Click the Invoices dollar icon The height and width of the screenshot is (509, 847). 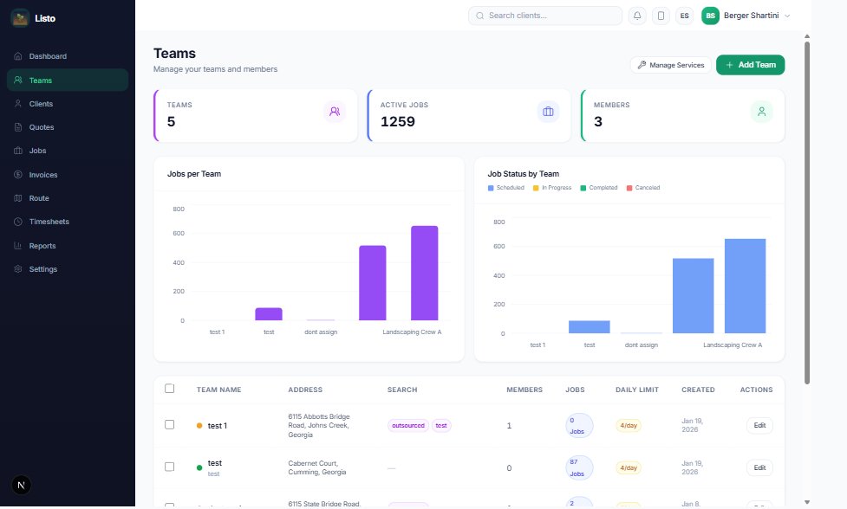18,175
